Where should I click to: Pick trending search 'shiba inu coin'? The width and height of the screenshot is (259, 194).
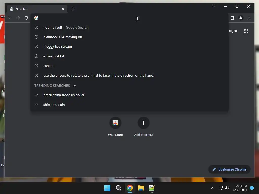(129, 105)
